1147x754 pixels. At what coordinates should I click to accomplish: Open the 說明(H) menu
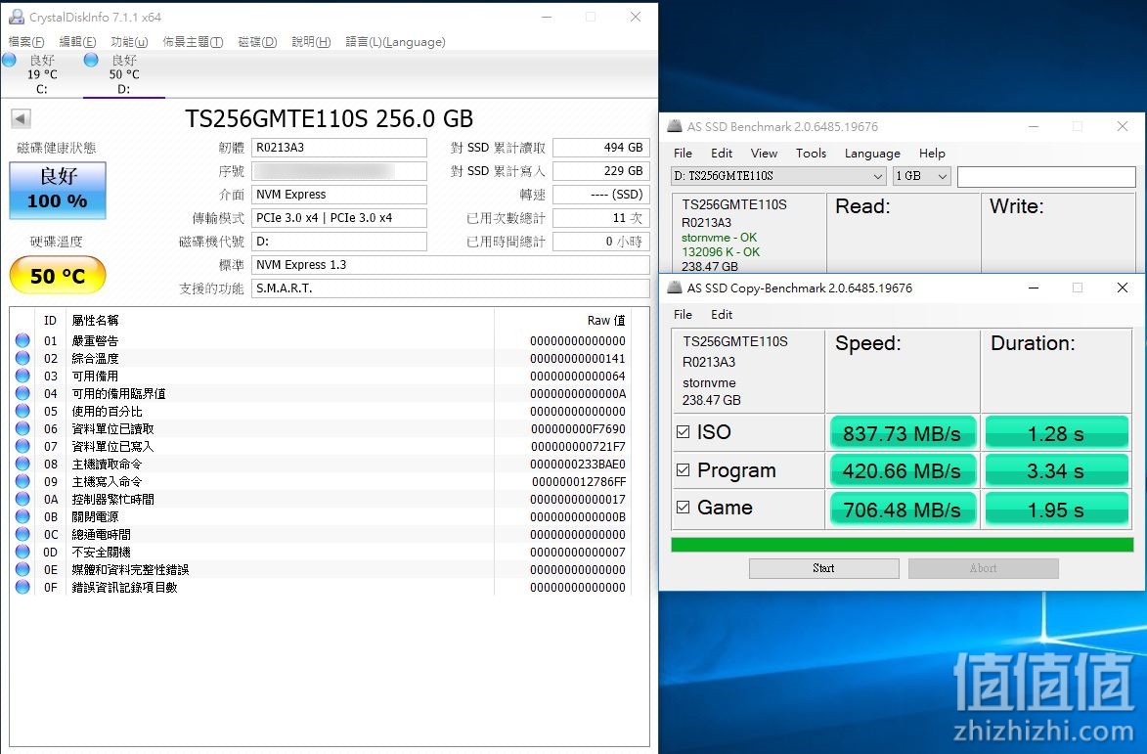[312, 42]
